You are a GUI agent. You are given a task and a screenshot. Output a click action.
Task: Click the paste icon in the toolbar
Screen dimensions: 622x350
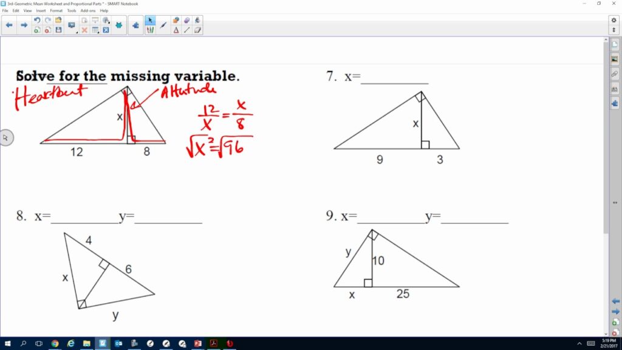tap(84, 20)
